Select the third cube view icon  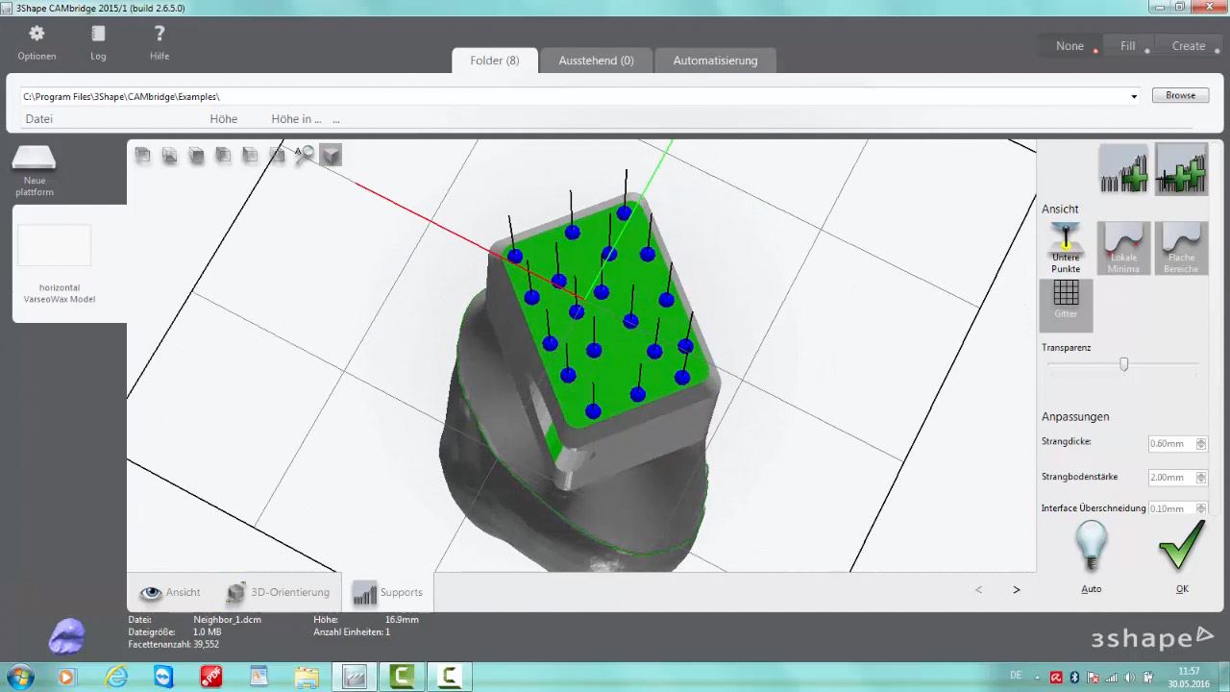(x=196, y=155)
